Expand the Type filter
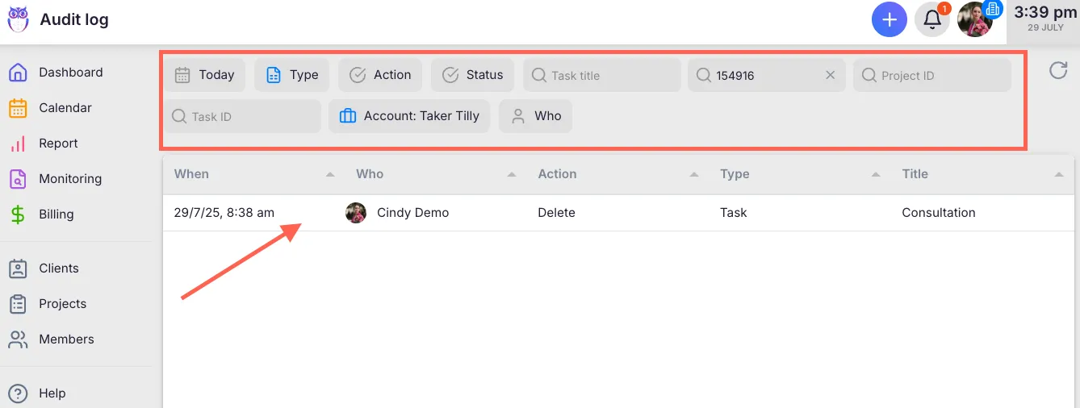Viewport: 1080px width, 408px height. [292, 75]
